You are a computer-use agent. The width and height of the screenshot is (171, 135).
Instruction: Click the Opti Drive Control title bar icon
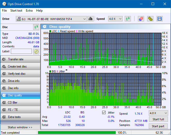[x=4, y=4]
